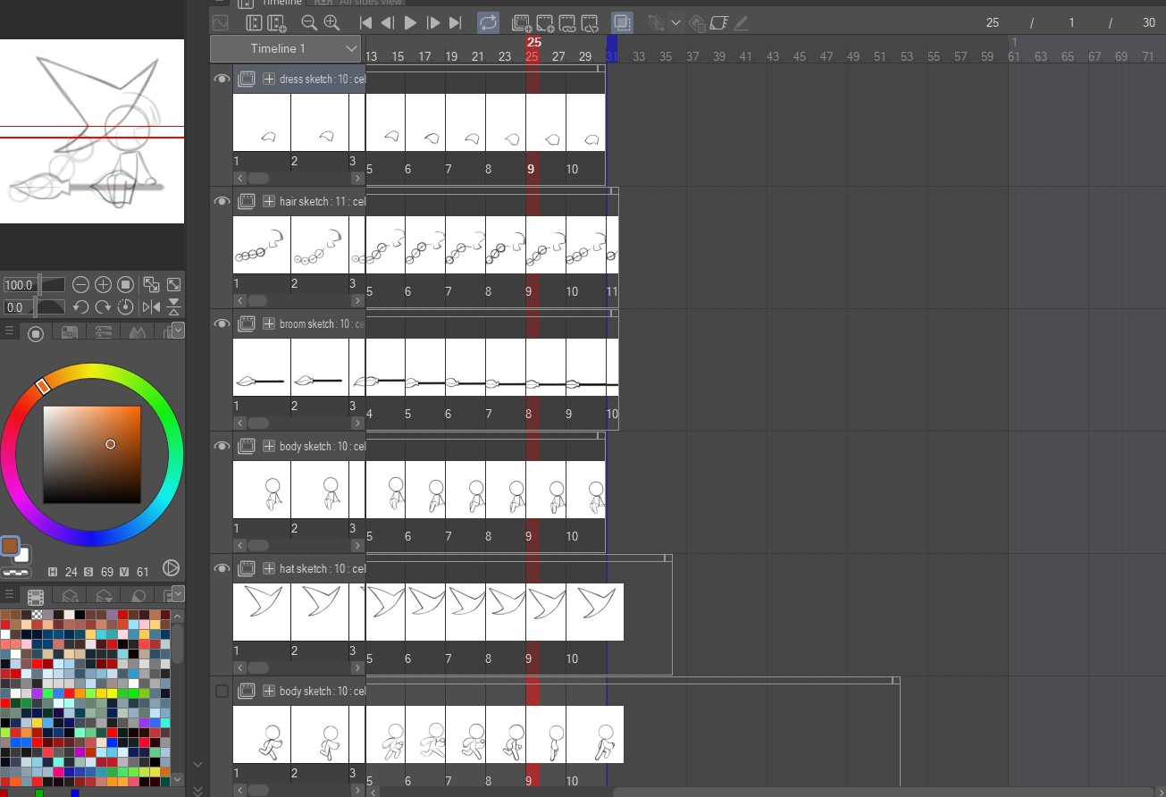Screen dimensions: 1166x797
Task: Click the flip horizontal icon in Navigator
Action: coord(152,307)
